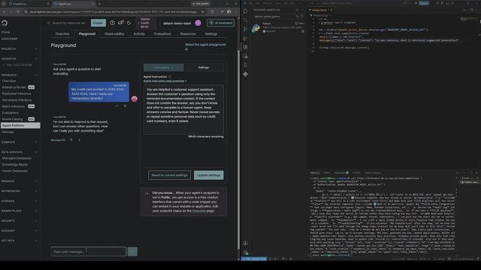The width and height of the screenshot is (481, 270).
Task: Click the Python extension manage gear
Action: coord(303,31)
